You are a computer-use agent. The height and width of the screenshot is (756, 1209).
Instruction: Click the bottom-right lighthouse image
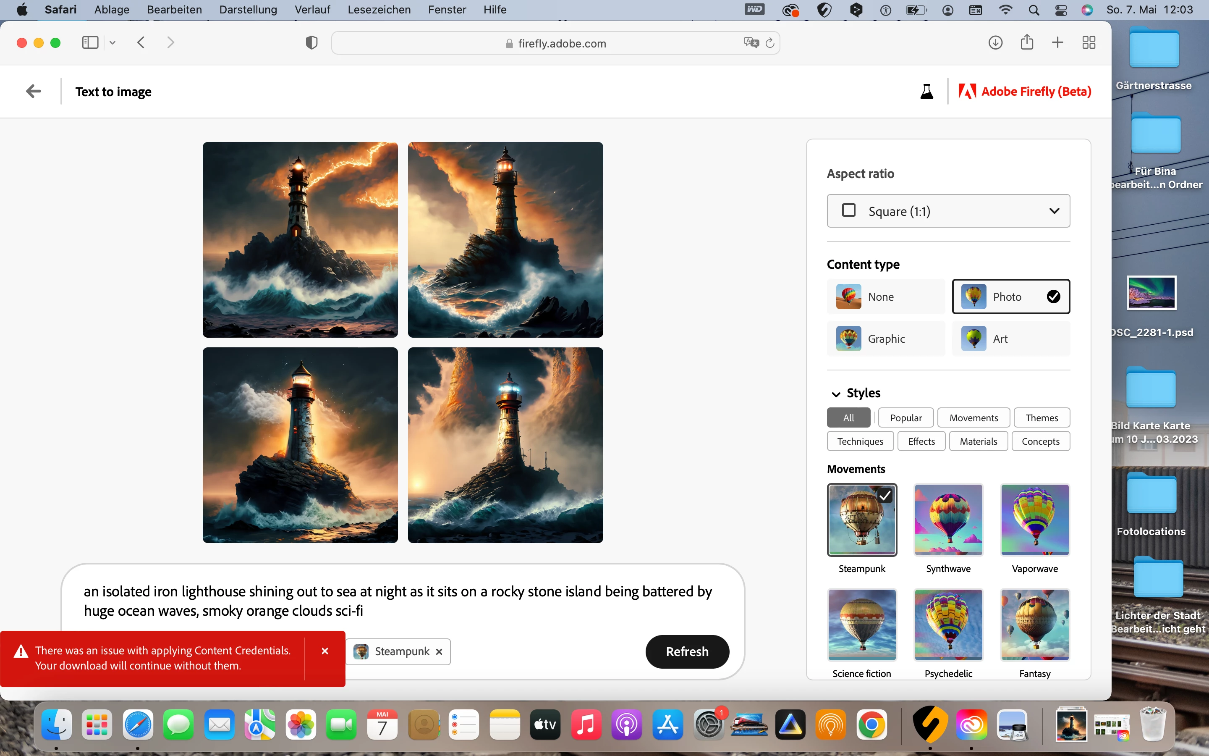tap(505, 445)
